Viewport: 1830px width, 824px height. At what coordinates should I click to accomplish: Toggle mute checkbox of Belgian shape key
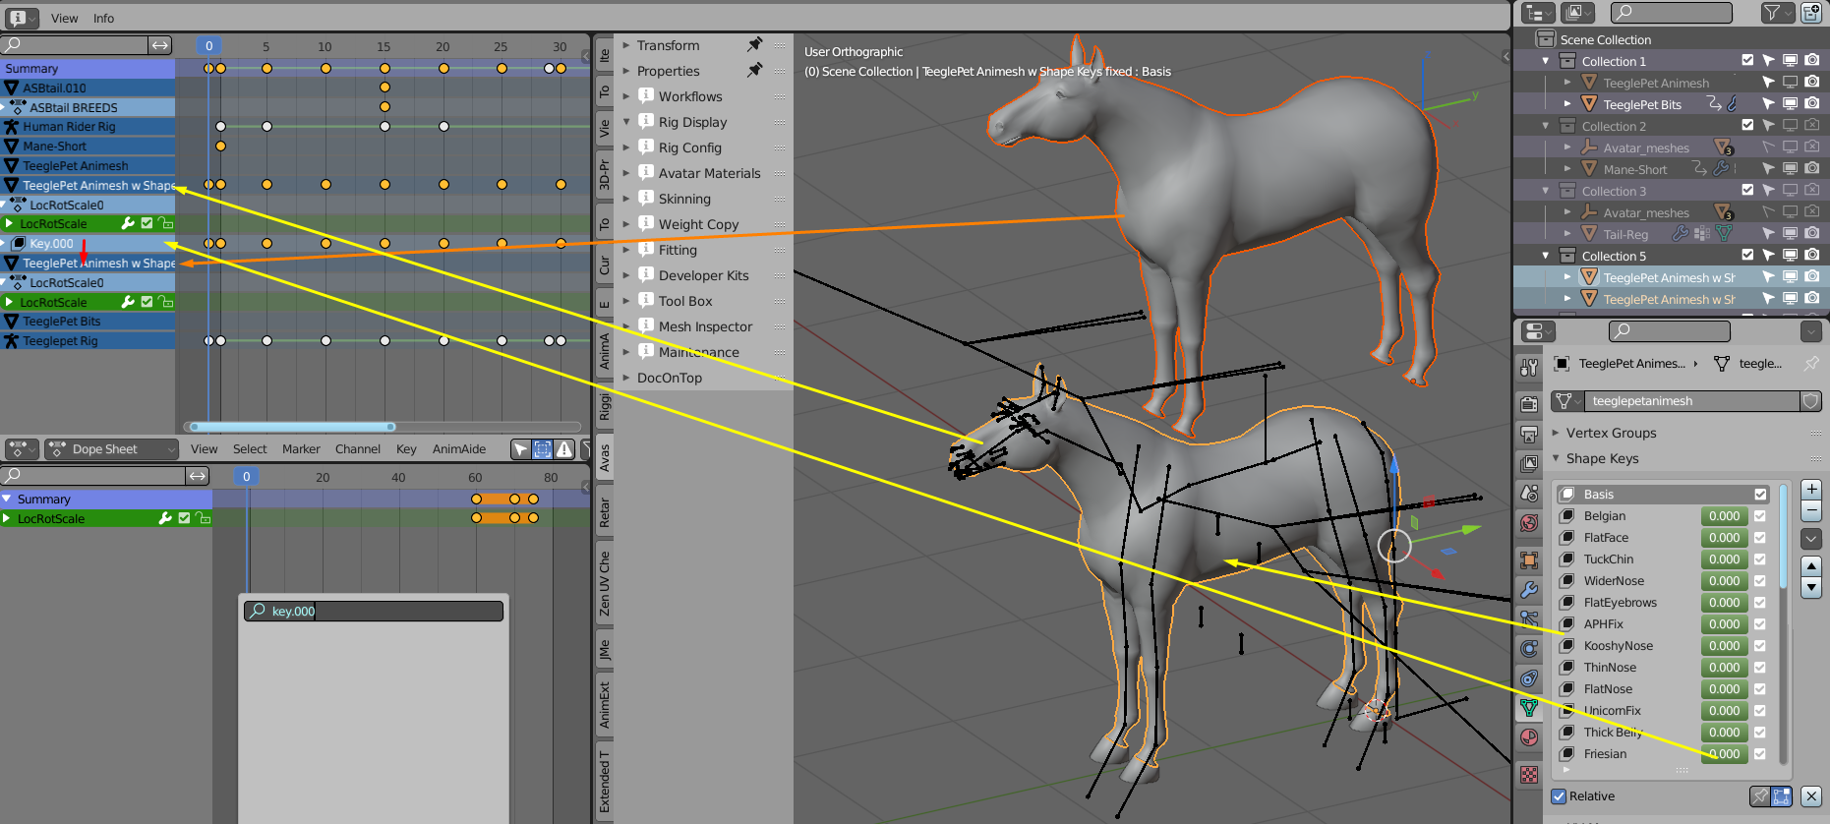(x=1760, y=516)
